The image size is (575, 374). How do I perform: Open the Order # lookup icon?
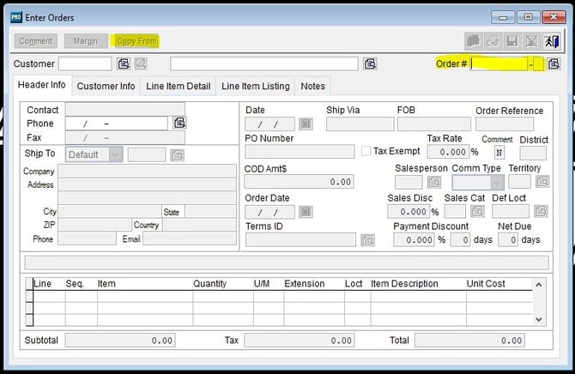coord(554,63)
